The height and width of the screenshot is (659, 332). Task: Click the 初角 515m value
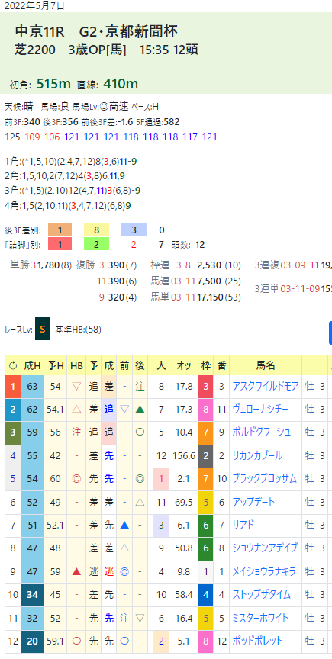pos(53,84)
